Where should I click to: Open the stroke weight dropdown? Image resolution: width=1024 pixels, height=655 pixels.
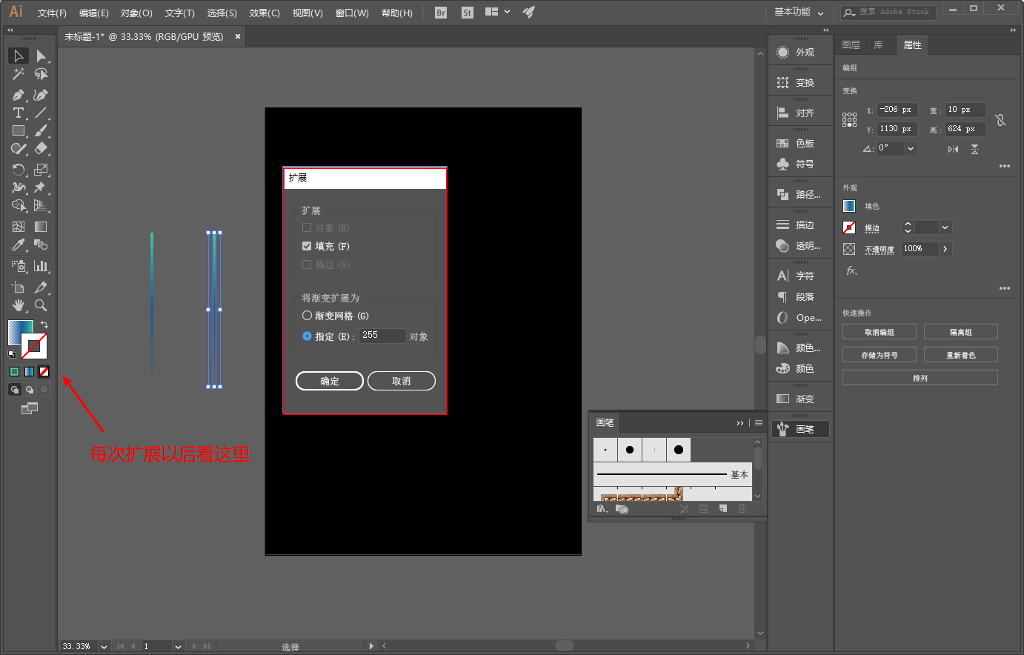click(x=945, y=227)
